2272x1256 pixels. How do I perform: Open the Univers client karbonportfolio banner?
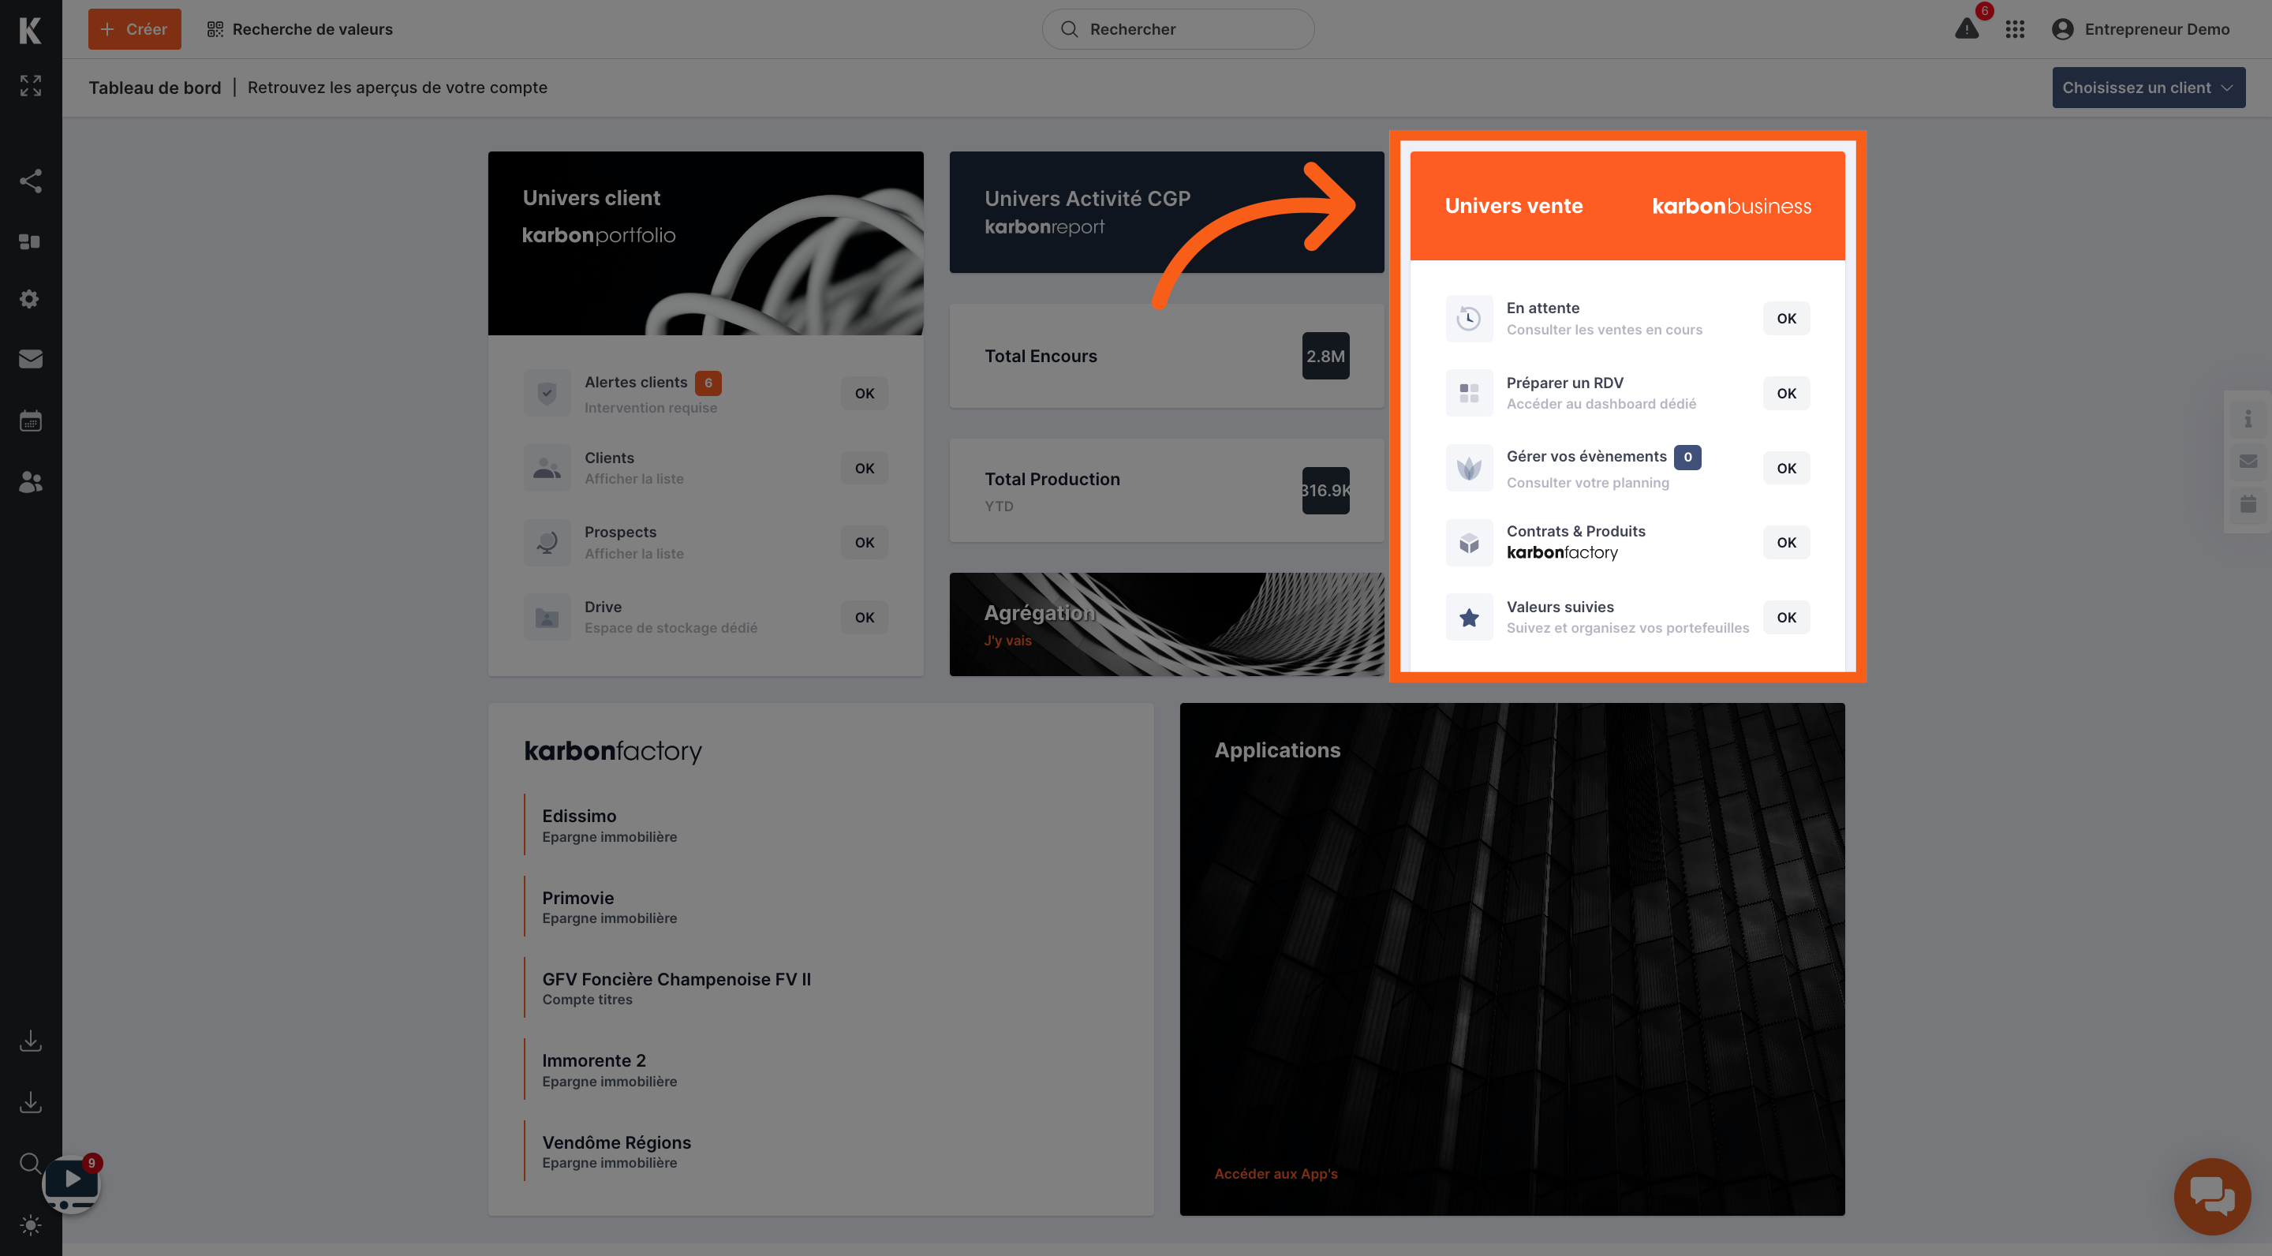click(x=705, y=242)
